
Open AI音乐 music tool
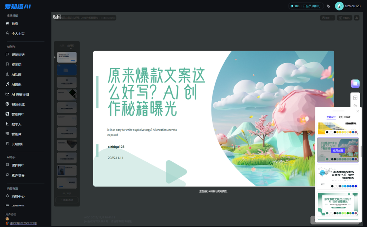click(x=16, y=84)
